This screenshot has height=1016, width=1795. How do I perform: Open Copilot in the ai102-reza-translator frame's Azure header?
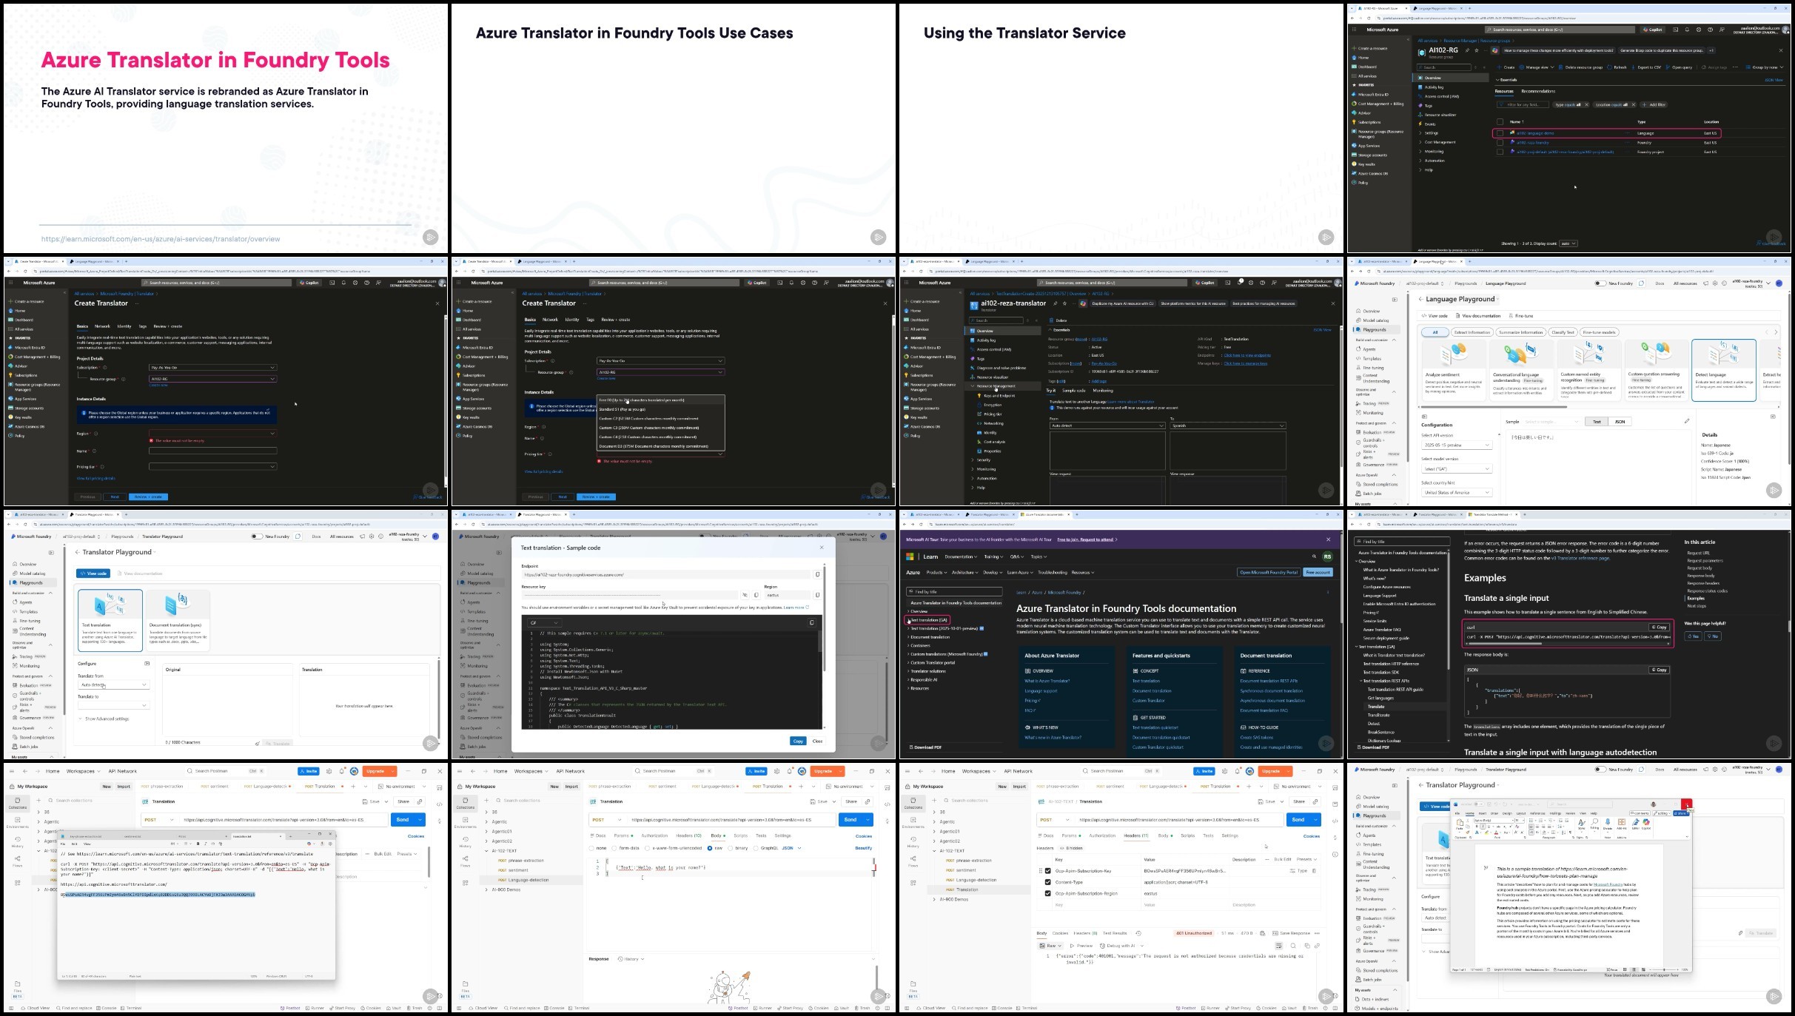click(x=1205, y=283)
